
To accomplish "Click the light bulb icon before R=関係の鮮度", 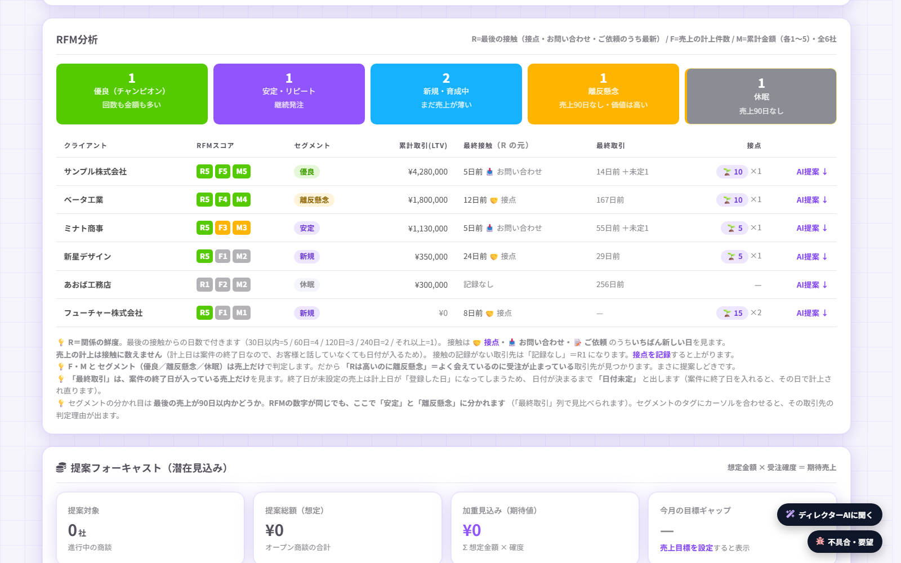I will (x=61, y=342).
